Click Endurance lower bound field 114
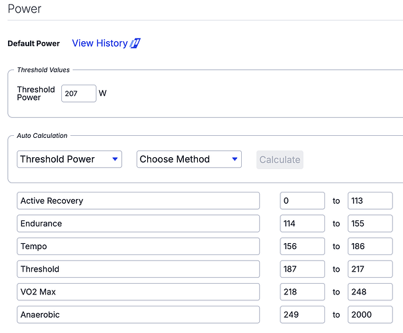Image resolution: width=403 pixels, height=333 pixels. click(x=302, y=224)
